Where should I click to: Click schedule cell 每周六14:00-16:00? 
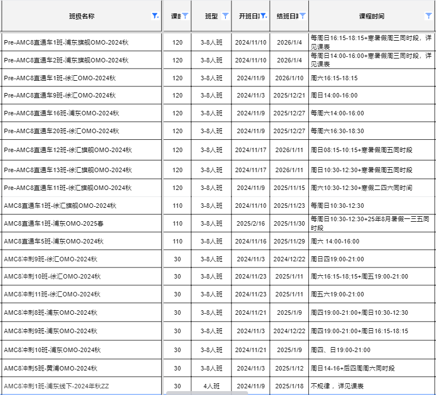372,113
